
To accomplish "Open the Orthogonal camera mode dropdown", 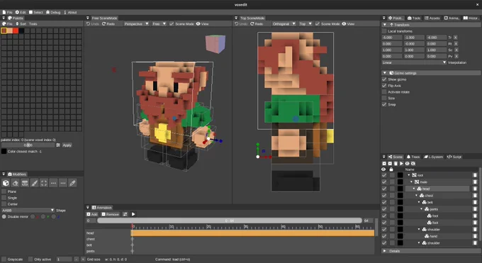I will pyautogui.click(x=284, y=23).
